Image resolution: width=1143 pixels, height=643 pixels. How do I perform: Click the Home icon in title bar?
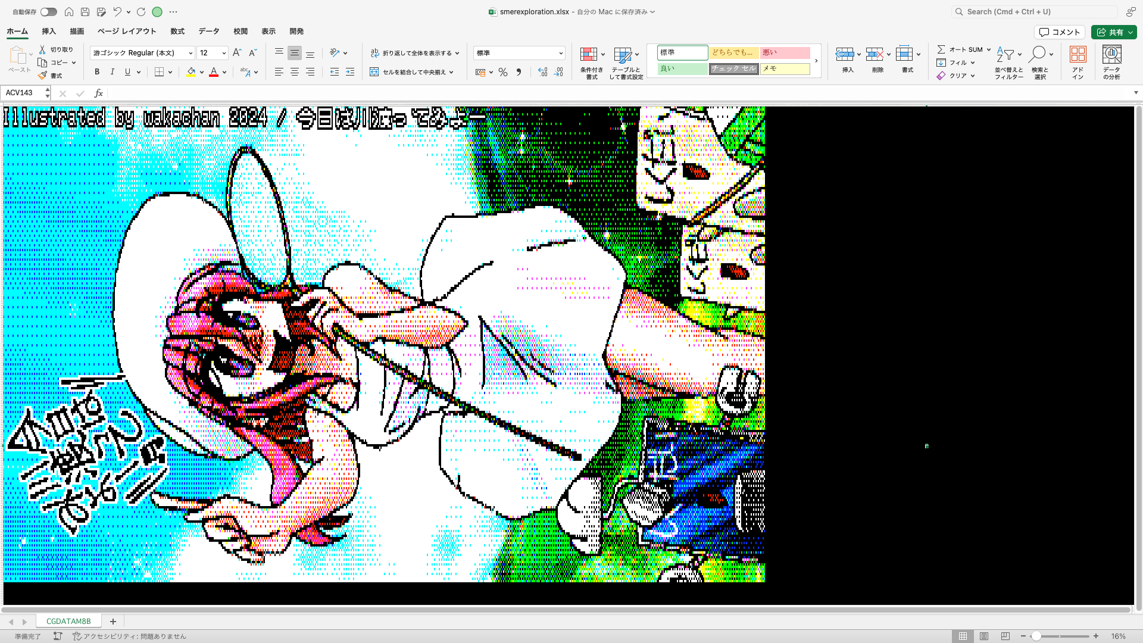(x=69, y=12)
